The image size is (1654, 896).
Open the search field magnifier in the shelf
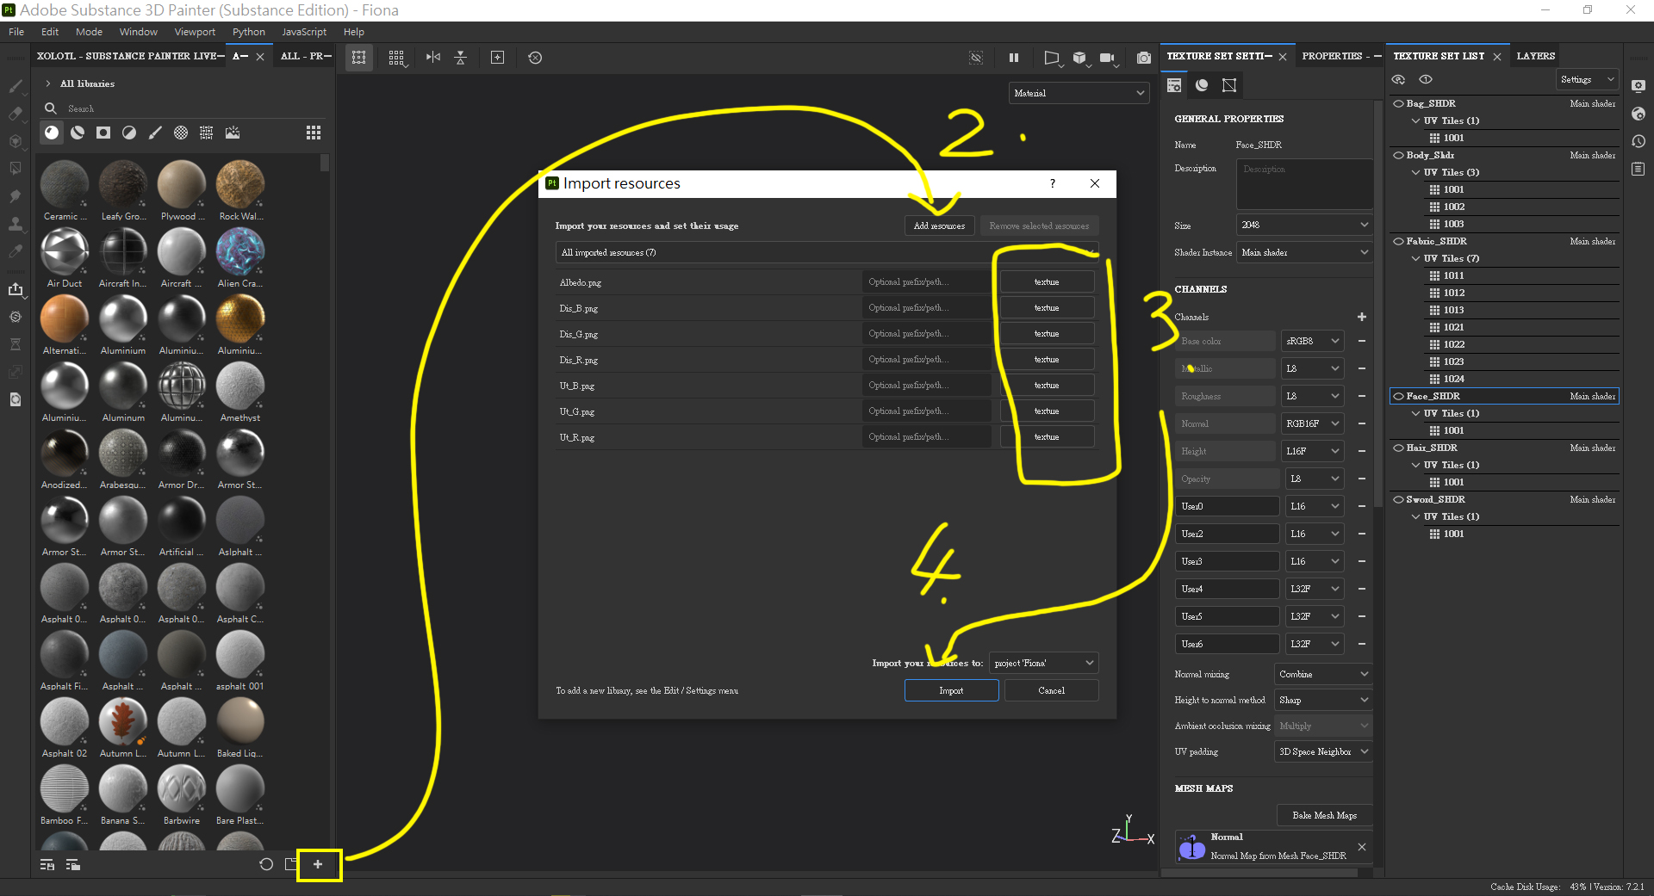click(x=51, y=108)
